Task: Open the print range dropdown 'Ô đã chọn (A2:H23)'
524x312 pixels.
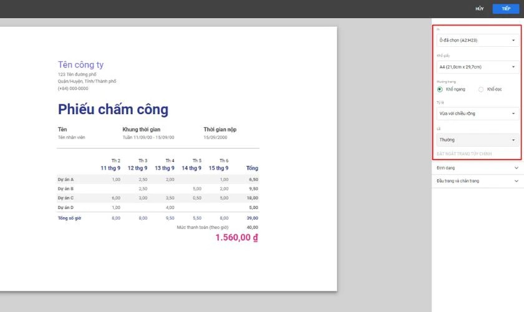Action: [x=478, y=40]
